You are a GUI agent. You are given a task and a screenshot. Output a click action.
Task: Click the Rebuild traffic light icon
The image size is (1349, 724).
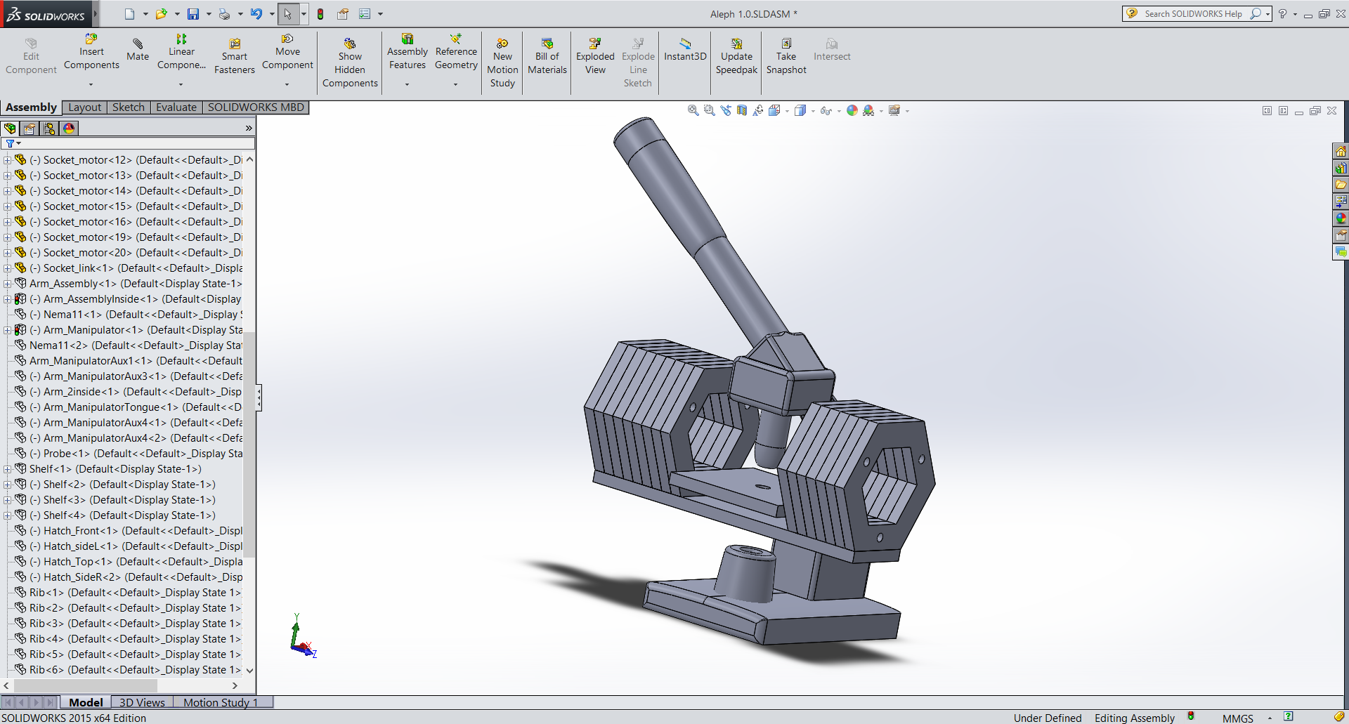point(320,14)
